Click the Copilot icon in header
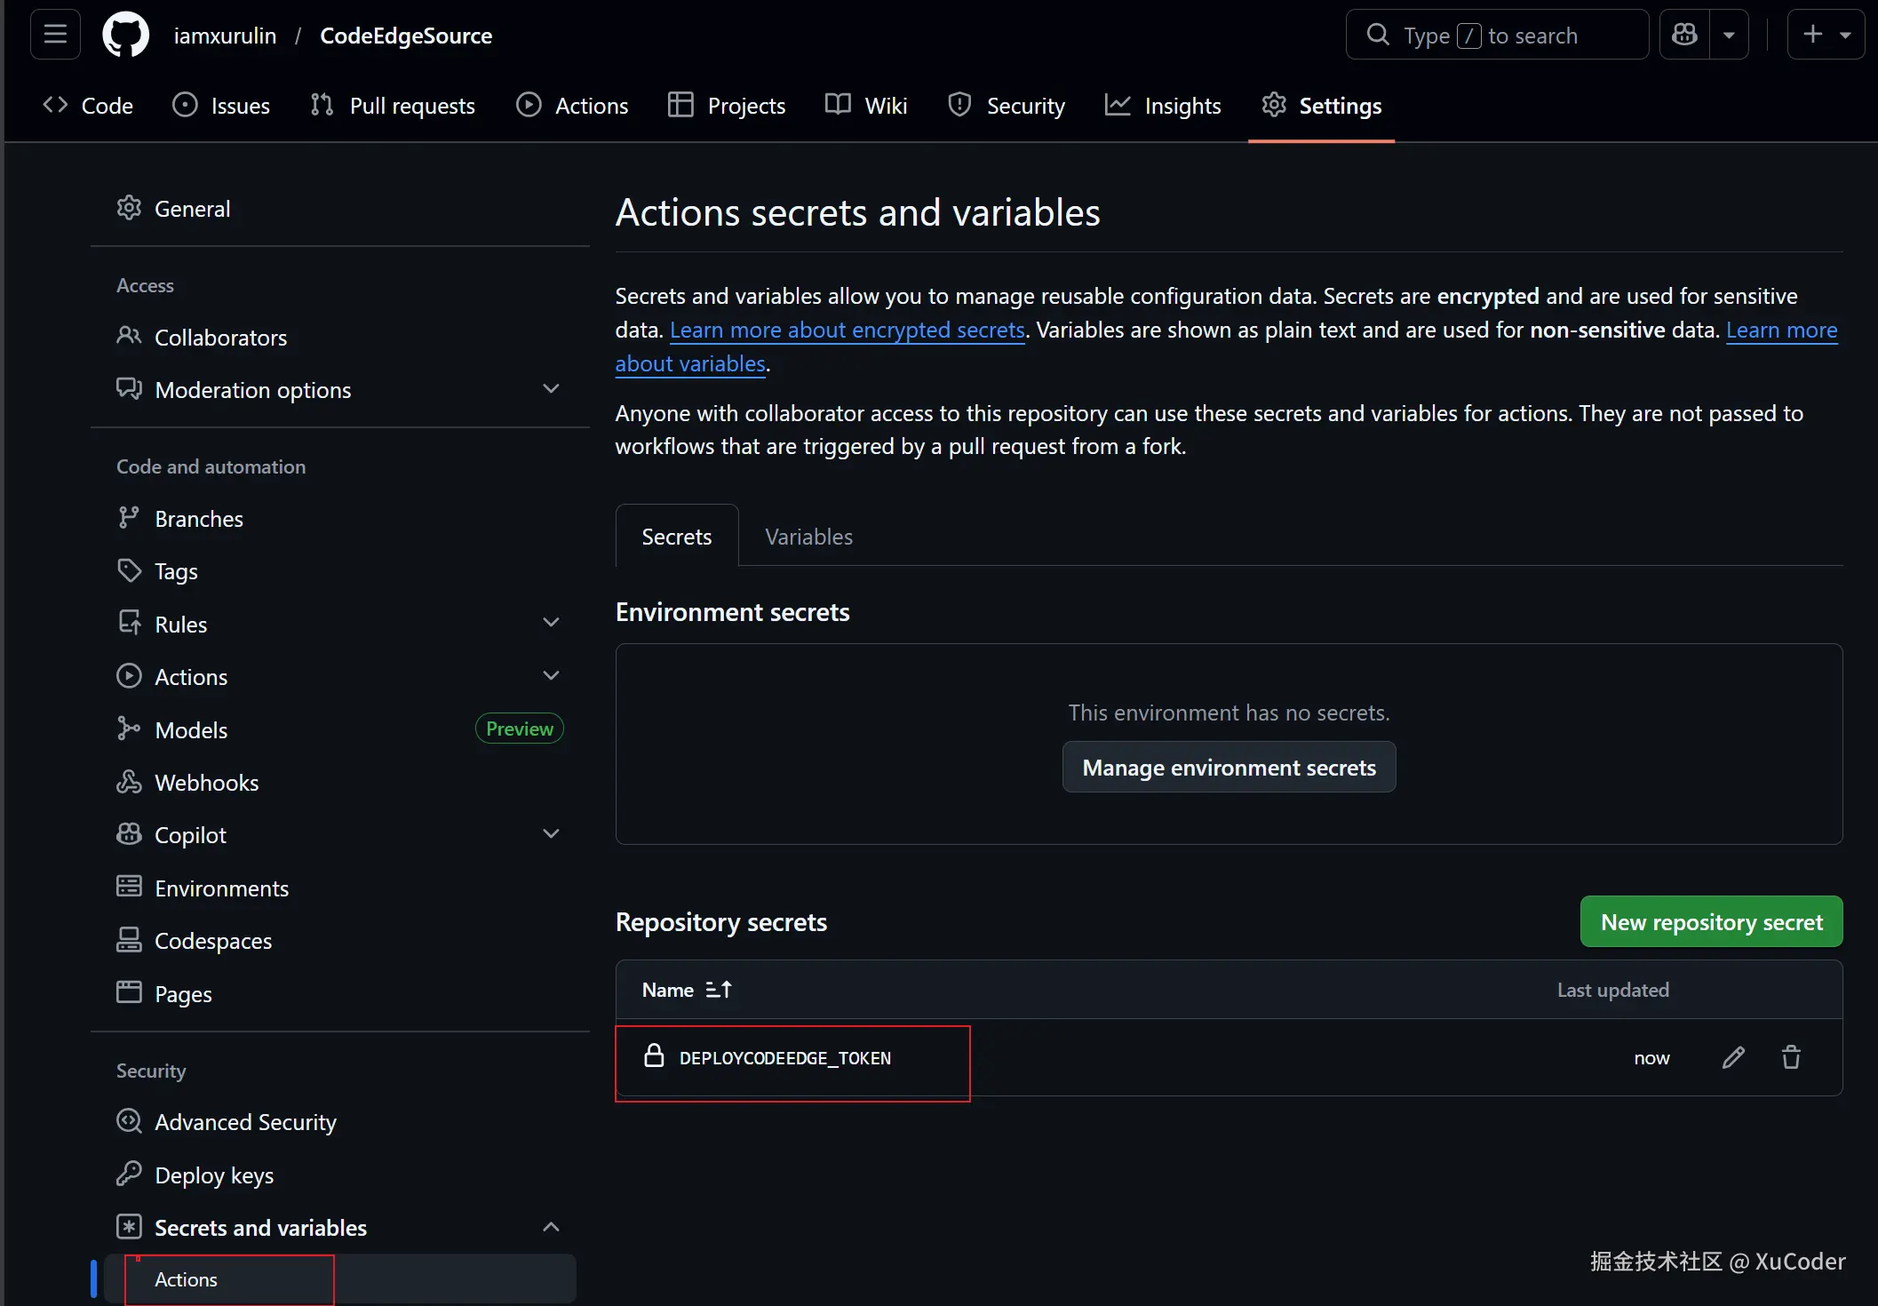This screenshot has height=1306, width=1878. click(1684, 35)
